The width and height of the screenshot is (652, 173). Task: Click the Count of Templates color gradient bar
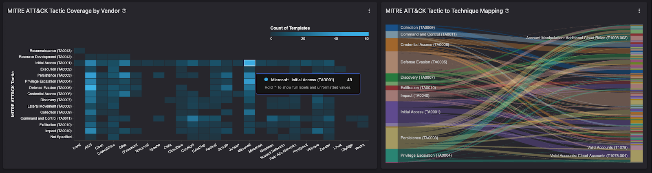click(320, 34)
